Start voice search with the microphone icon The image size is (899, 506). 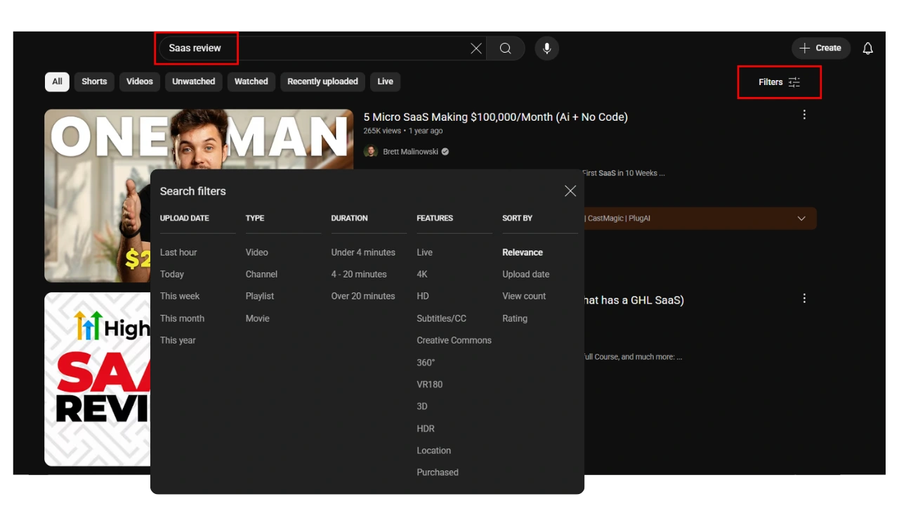(x=547, y=48)
